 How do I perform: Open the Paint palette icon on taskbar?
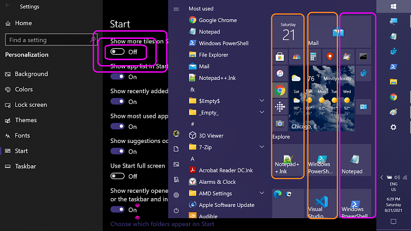(393, 112)
